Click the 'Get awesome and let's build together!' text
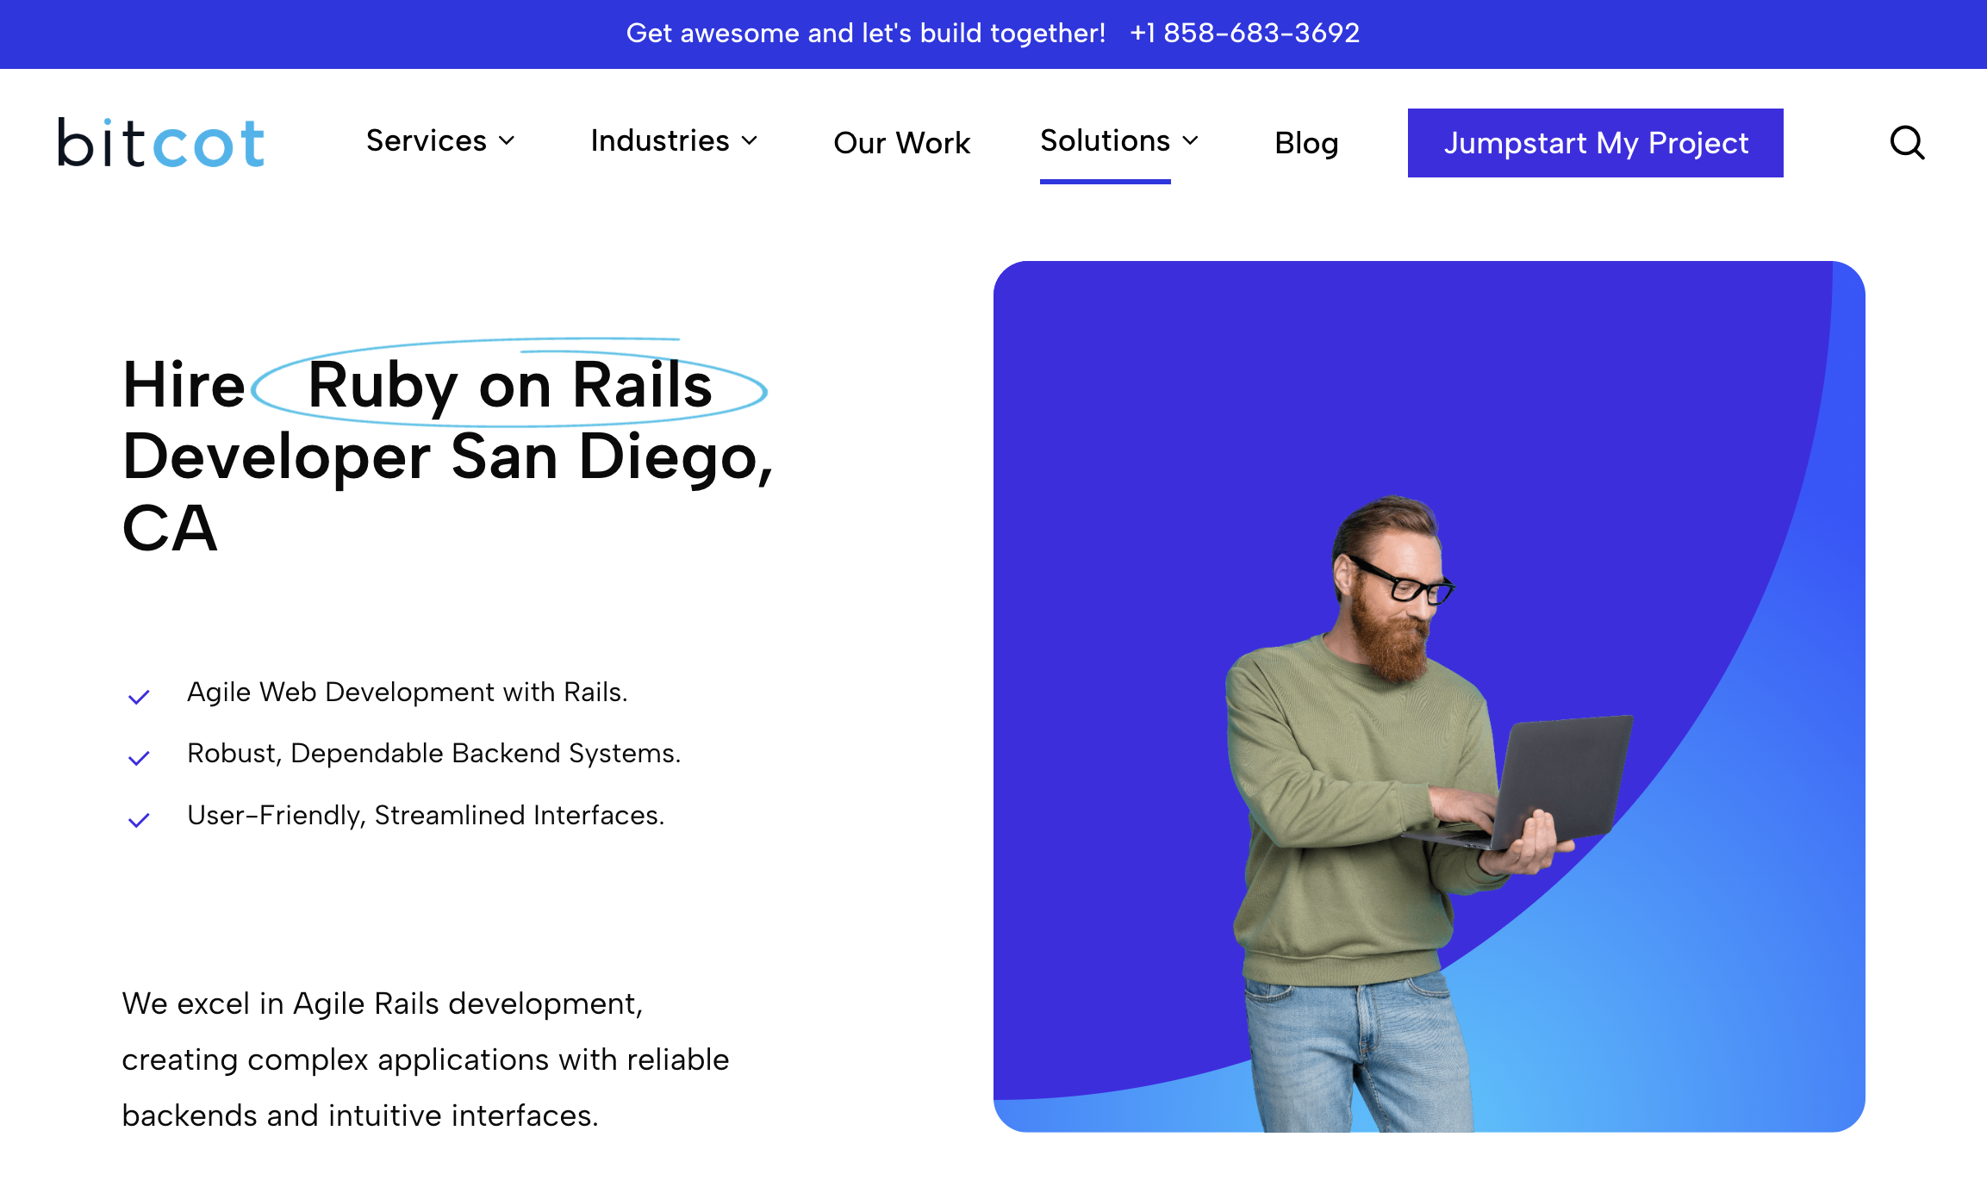The image size is (1987, 1199). (x=865, y=33)
